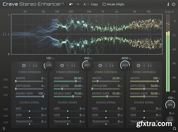Viewport: 178px width, 132px height.
Task: Toggle band 1 power button
Action: (24, 65)
